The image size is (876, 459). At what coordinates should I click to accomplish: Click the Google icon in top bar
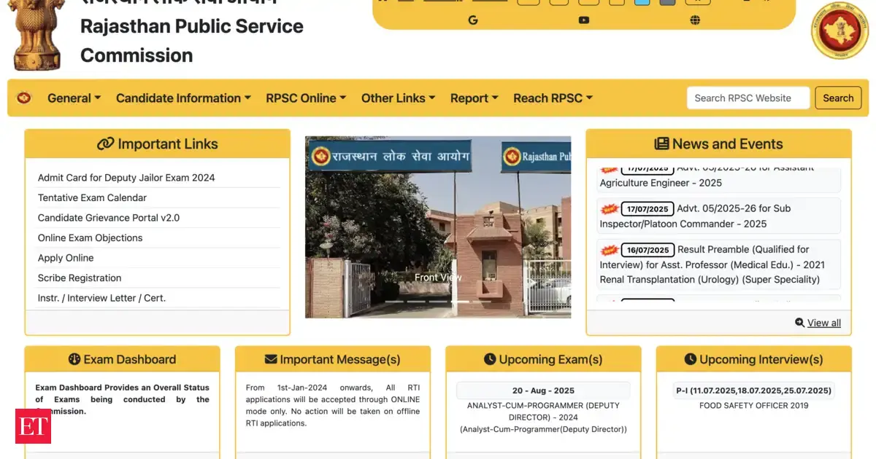[x=473, y=20]
